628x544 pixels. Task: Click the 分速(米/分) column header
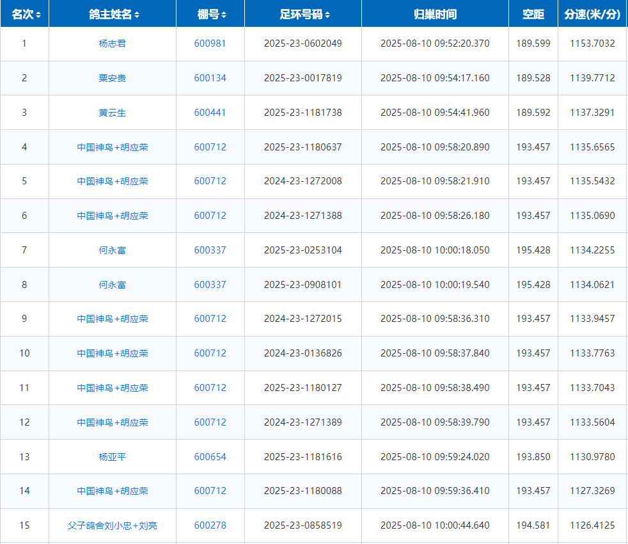(x=592, y=14)
